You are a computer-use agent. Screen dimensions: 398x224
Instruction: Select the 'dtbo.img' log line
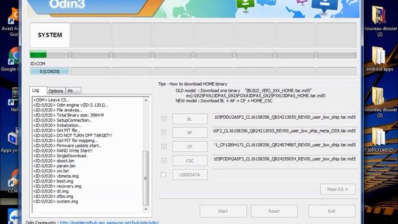point(53,197)
